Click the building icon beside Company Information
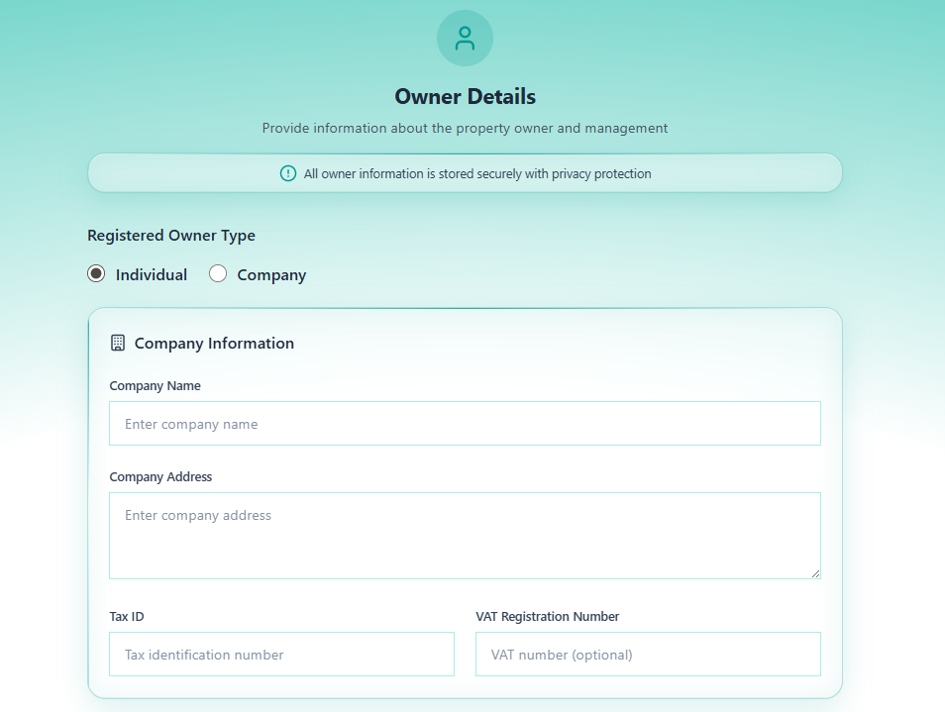The height and width of the screenshot is (712, 945). click(118, 343)
